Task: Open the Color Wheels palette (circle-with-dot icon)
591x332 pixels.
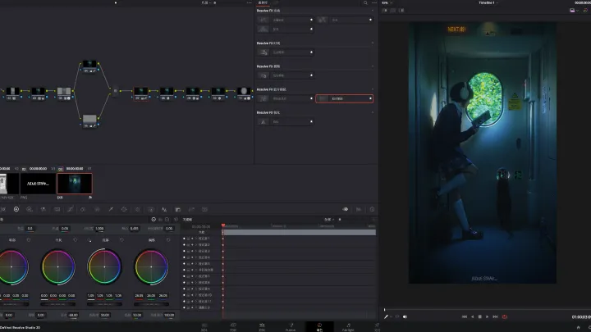Action: click(16, 209)
